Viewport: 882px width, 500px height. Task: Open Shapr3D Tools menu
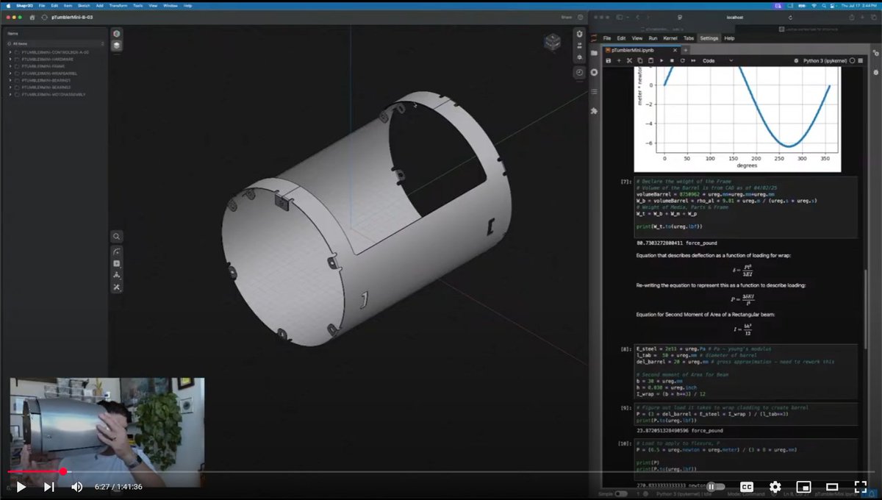tap(137, 5)
